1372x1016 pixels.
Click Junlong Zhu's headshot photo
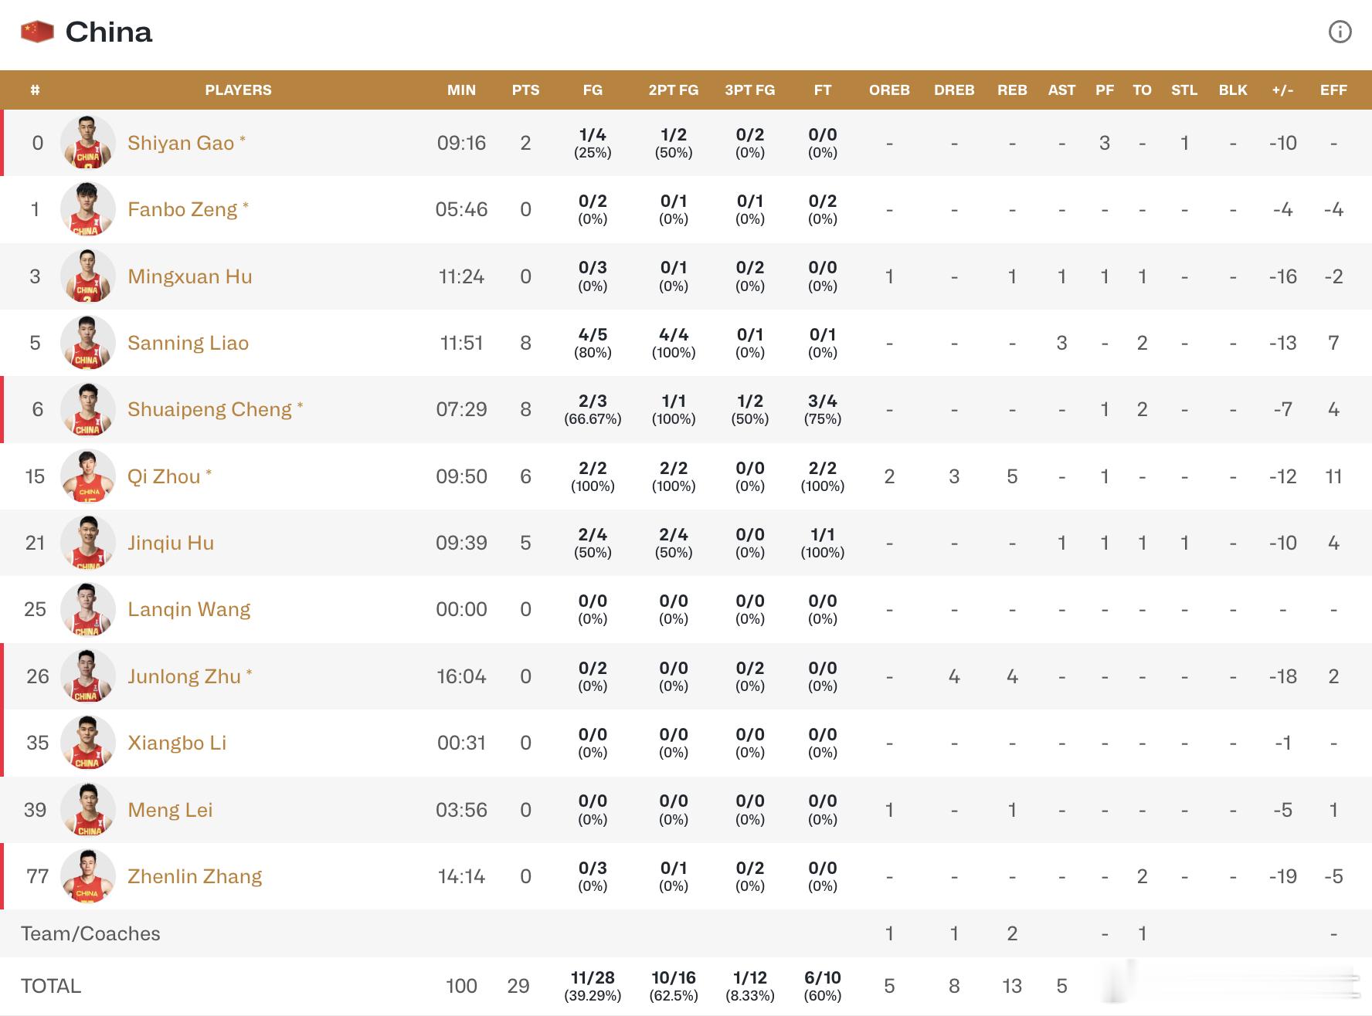pos(88,676)
